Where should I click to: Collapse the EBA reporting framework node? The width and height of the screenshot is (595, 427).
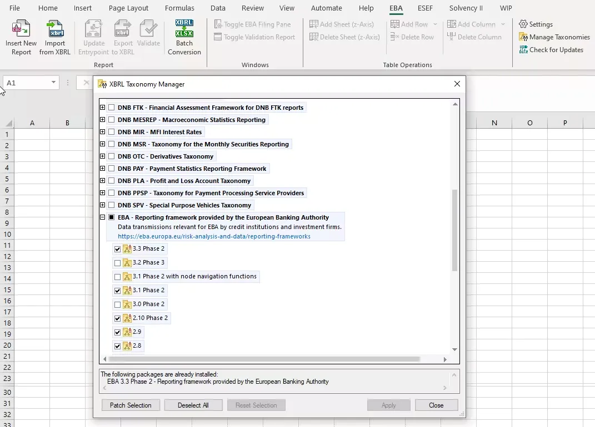pos(102,217)
